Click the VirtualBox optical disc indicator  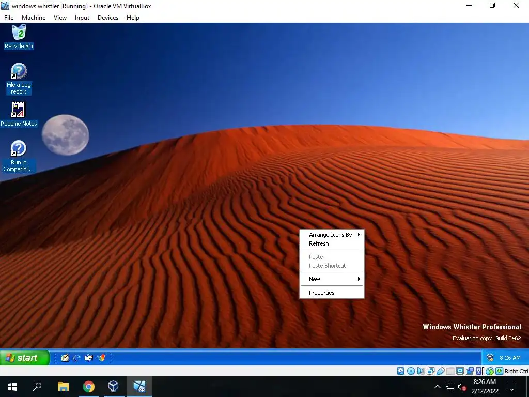click(x=411, y=371)
